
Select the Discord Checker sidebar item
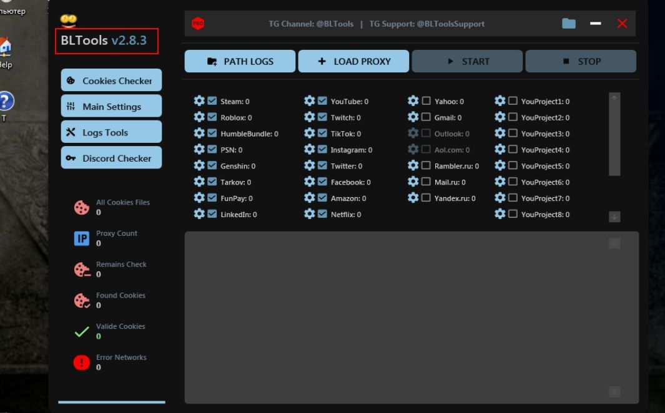point(111,158)
